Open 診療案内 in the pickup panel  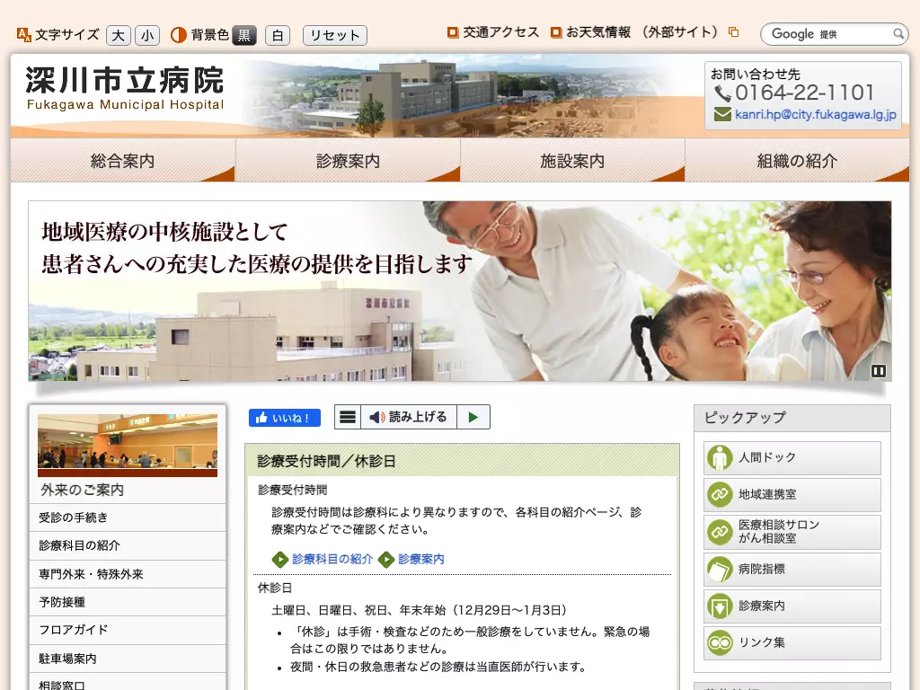pos(792,606)
